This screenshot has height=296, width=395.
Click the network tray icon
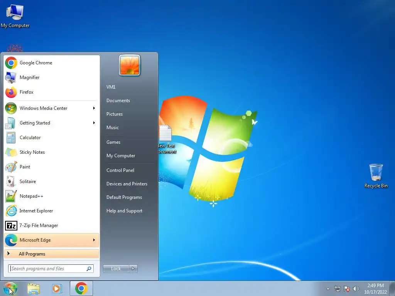(337, 289)
